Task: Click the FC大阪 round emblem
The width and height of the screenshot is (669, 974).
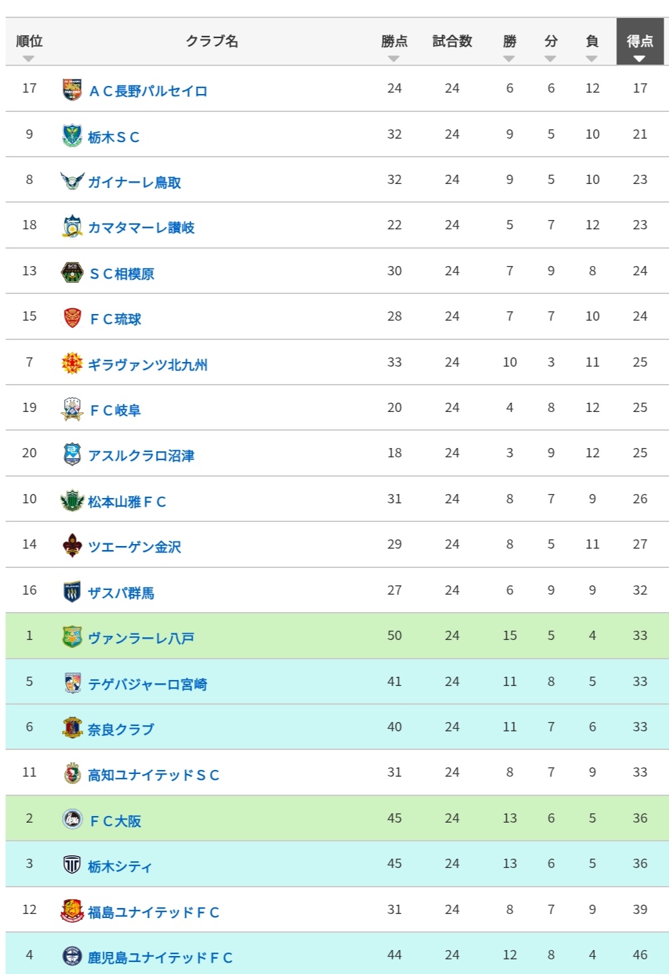Action: pos(72,819)
